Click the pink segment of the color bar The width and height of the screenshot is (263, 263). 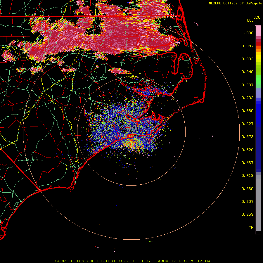coord(258,31)
